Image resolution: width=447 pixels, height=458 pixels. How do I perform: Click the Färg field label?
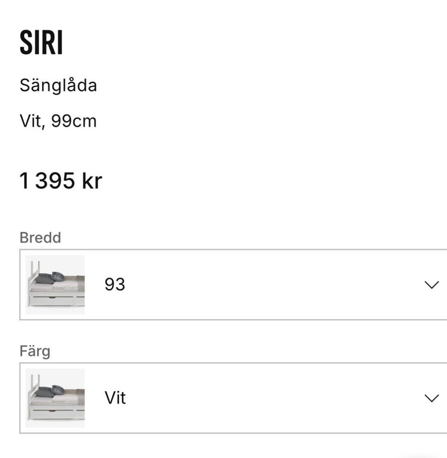[x=35, y=351]
